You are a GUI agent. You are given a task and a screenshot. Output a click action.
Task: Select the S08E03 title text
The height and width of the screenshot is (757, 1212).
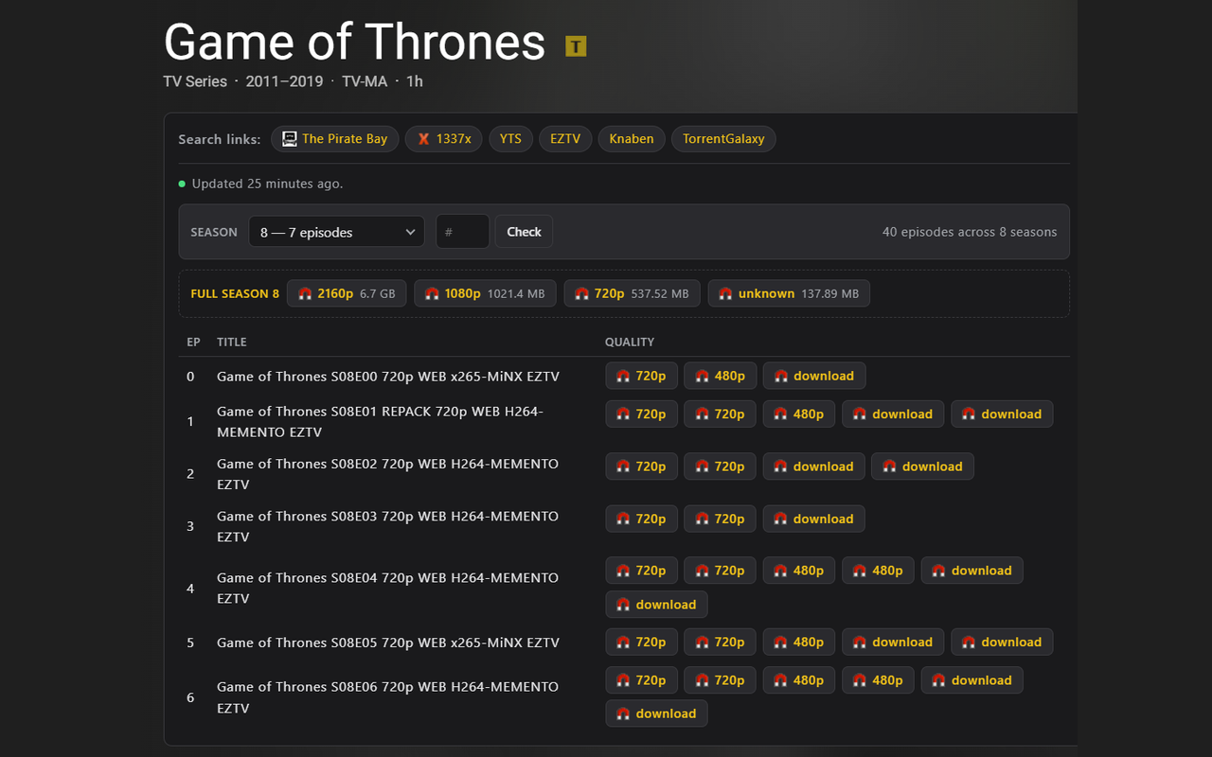(387, 526)
